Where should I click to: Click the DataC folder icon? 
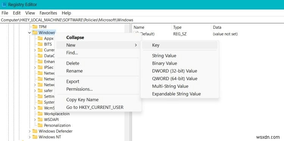(40, 56)
